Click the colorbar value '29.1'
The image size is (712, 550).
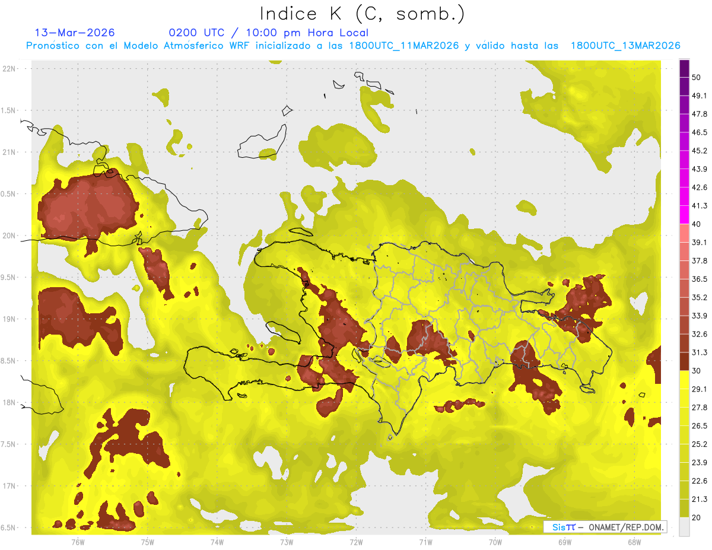pyautogui.click(x=700, y=389)
